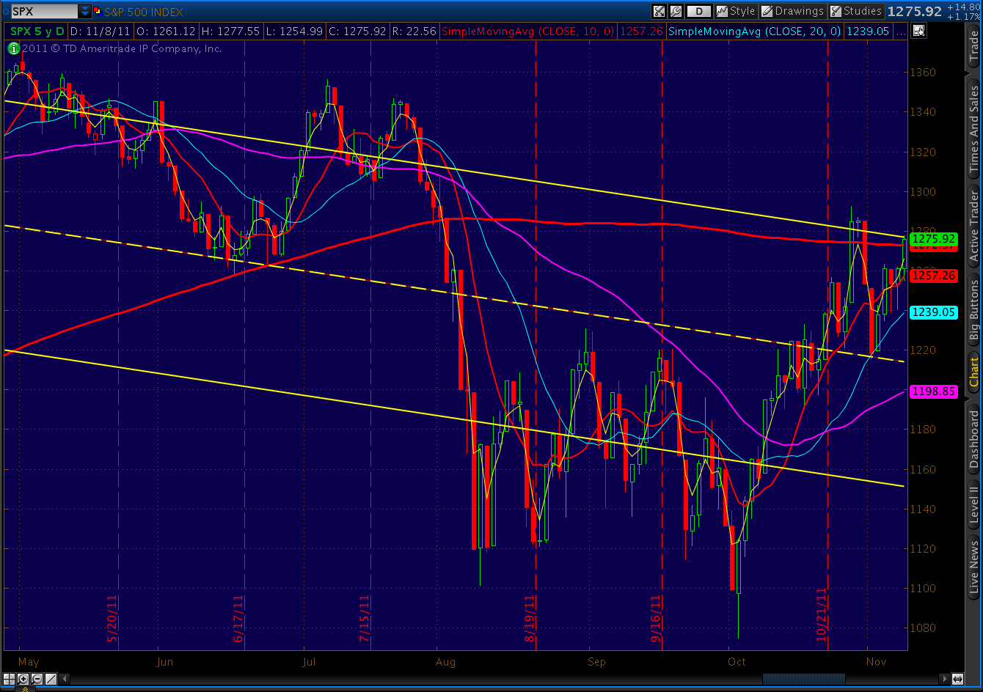The image size is (983, 692).
Task: Switch to the Live News side tab
Action: [973, 567]
